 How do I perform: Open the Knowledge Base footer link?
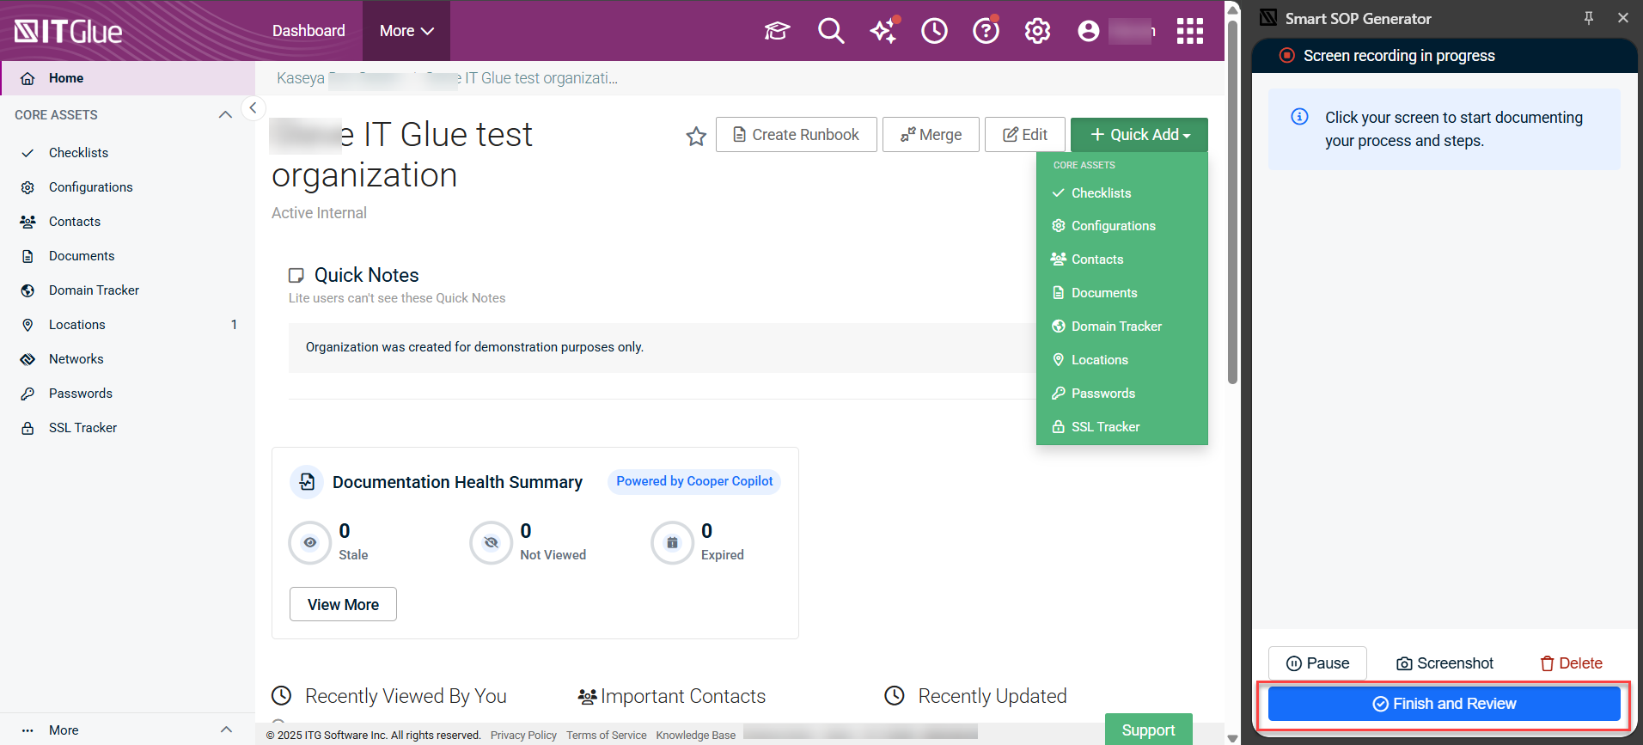tap(695, 736)
